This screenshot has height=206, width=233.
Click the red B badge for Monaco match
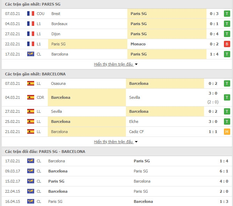(227, 44)
